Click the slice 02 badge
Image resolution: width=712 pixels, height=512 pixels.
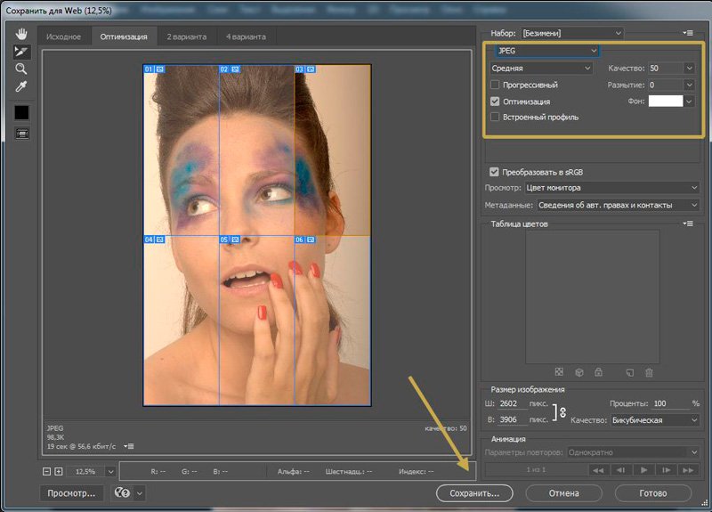230,69
